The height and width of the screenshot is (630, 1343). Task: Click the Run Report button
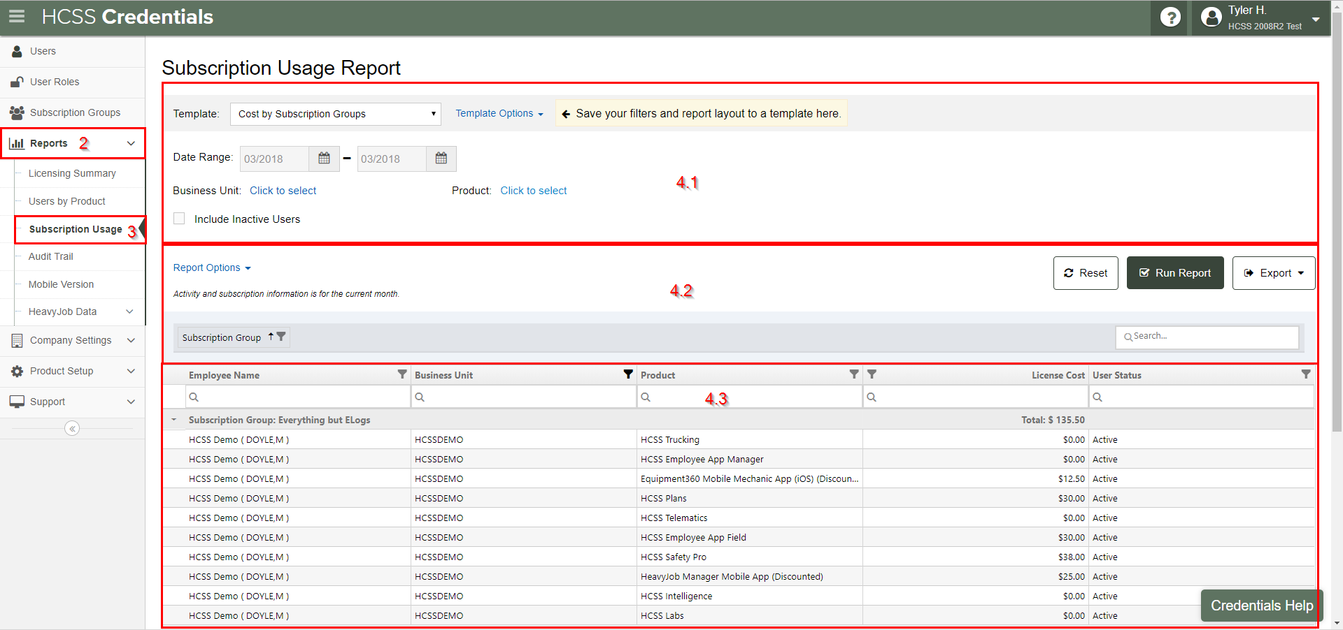click(1175, 273)
